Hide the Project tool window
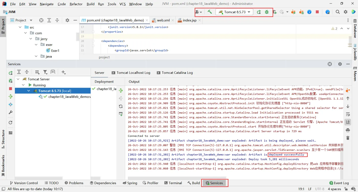 [75, 20]
